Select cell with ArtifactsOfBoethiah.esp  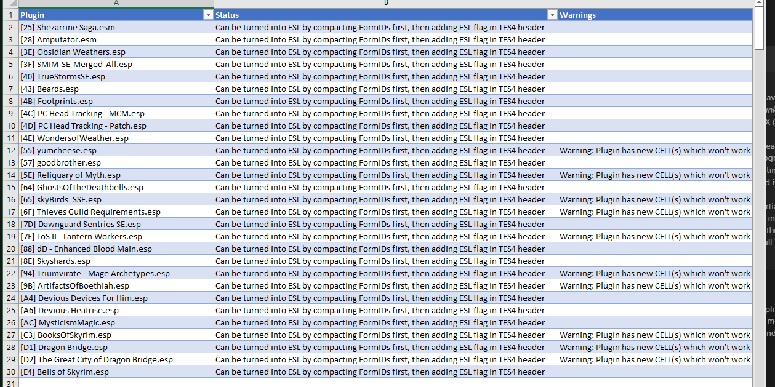116,285
